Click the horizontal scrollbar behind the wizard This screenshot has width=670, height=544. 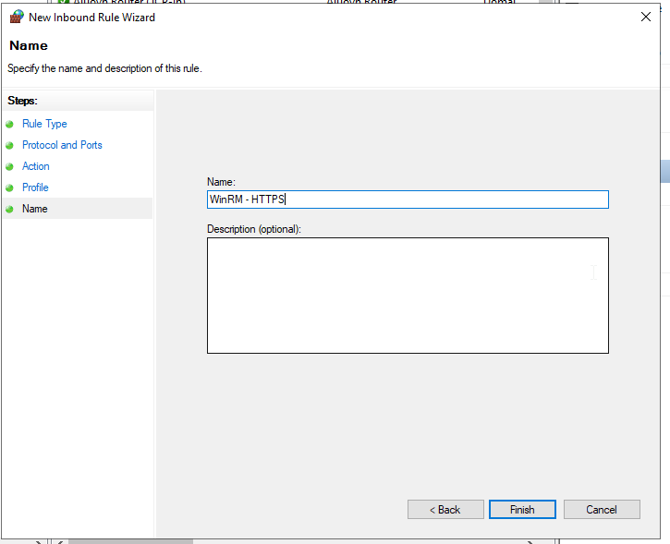click(x=129, y=541)
